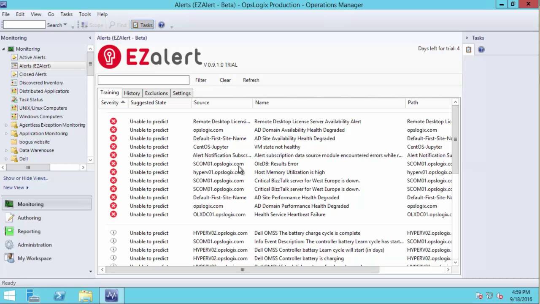Open Windows Computers view icon

click(15, 117)
